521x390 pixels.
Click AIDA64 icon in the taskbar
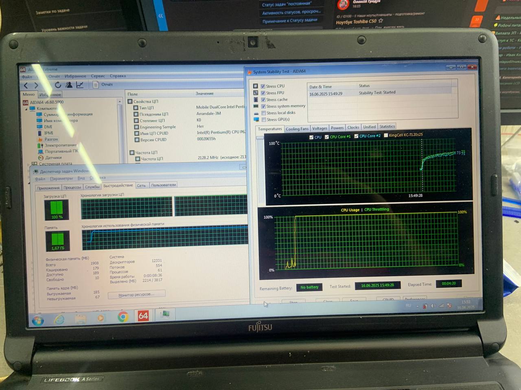143,316
